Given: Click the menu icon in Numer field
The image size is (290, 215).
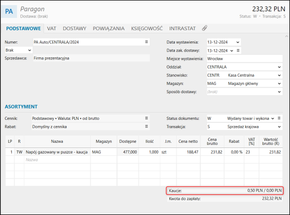Looking at the screenshot, I should (146, 42).
